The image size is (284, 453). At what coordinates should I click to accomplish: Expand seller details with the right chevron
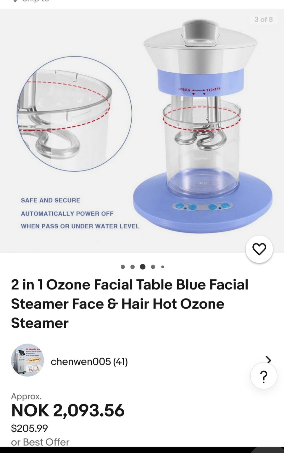pyautogui.click(x=268, y=360)
